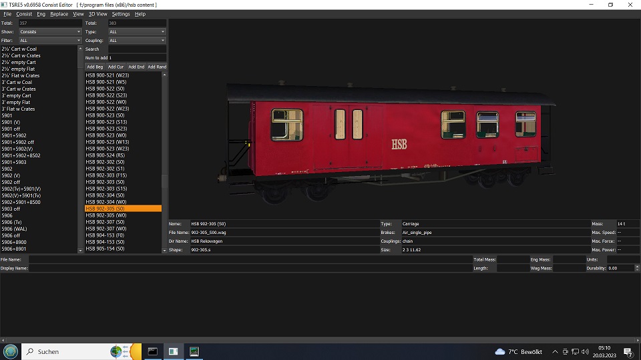Open the notification center icon

tap(628, 351)
